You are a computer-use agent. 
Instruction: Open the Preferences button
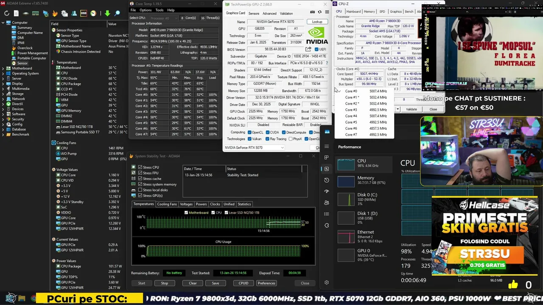(x=266, y=283)
